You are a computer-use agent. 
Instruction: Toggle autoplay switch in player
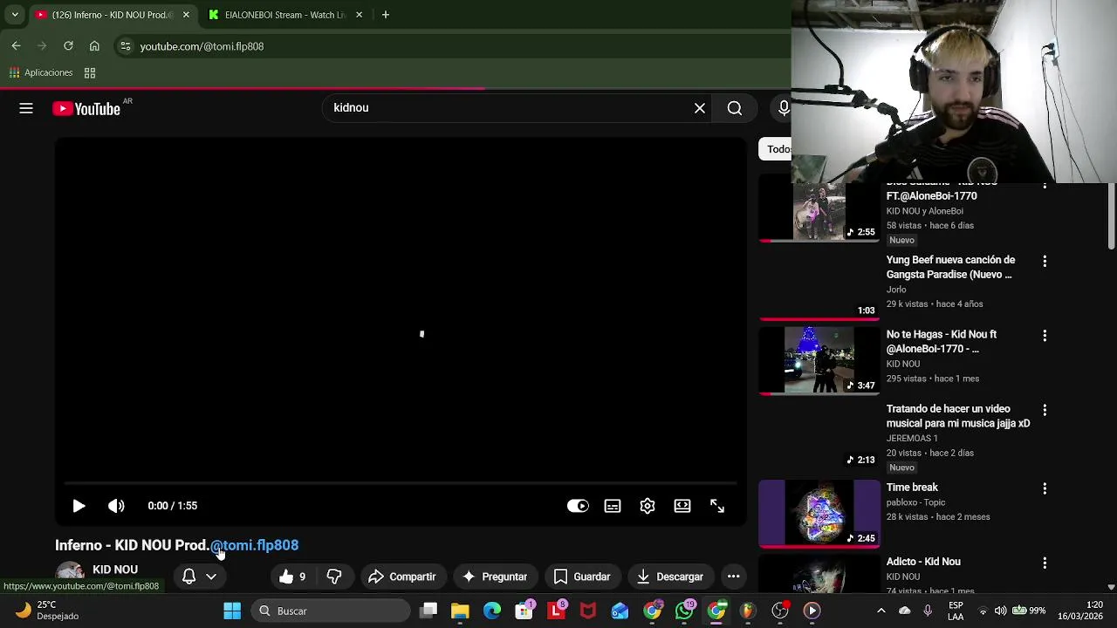tap(578, 506)
